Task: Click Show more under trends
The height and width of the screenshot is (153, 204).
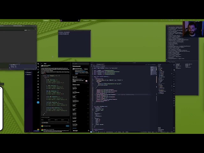Action: click(x=75, y=128)
